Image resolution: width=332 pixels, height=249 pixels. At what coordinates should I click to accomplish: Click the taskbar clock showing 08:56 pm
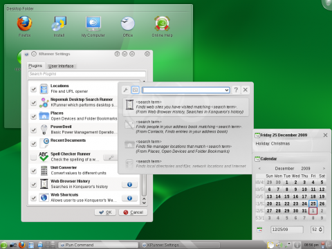coord(311,245)
